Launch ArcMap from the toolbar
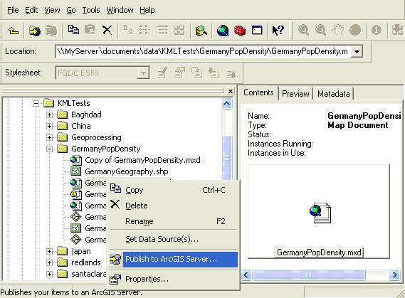The image size is (405, 298). click(x=223, y=31)
